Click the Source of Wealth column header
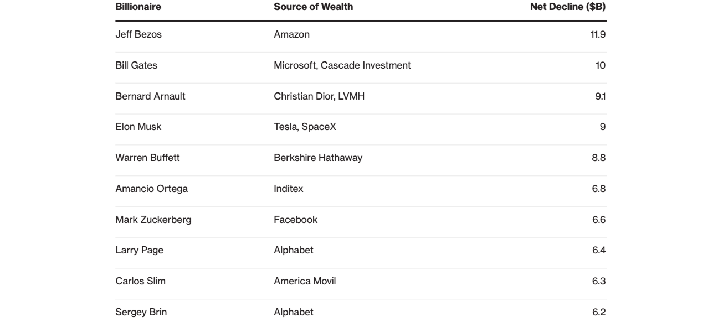Screen dimensions: 708x327 (x=313, y=7)
